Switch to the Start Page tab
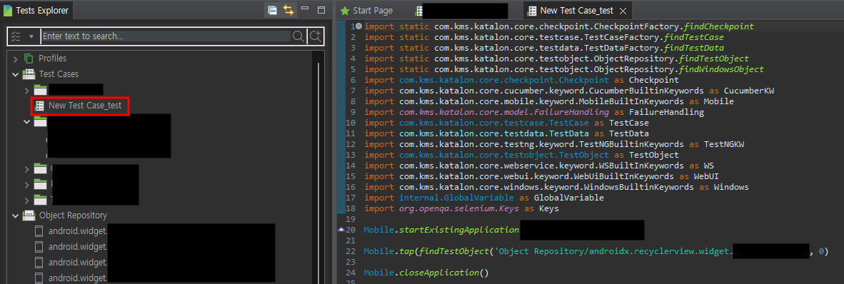This screenshot has height=284, width=844. click(x=366, y=11)
